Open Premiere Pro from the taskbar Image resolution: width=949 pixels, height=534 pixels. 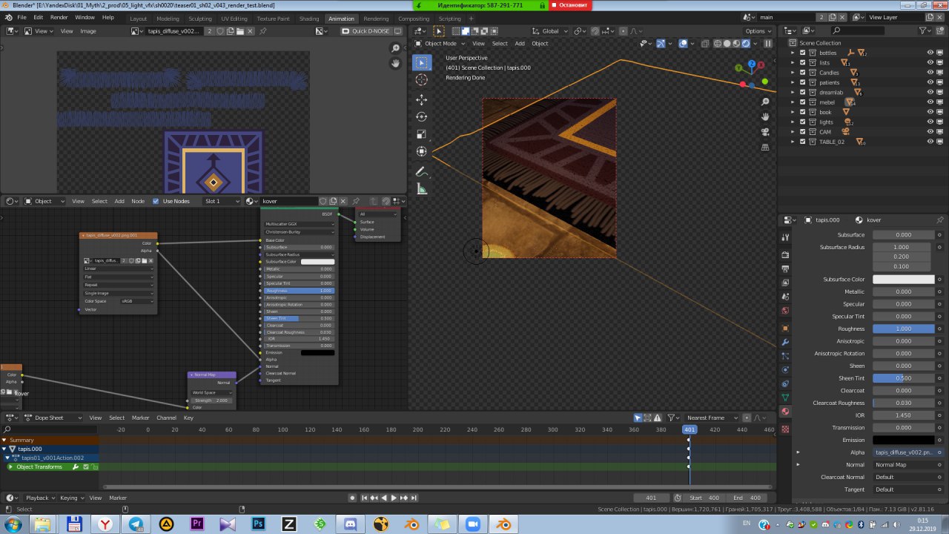tap(197, 524)
